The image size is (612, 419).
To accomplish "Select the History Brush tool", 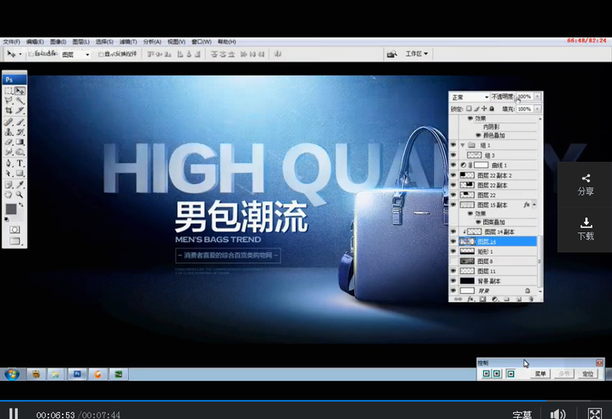I will point(20,132).
